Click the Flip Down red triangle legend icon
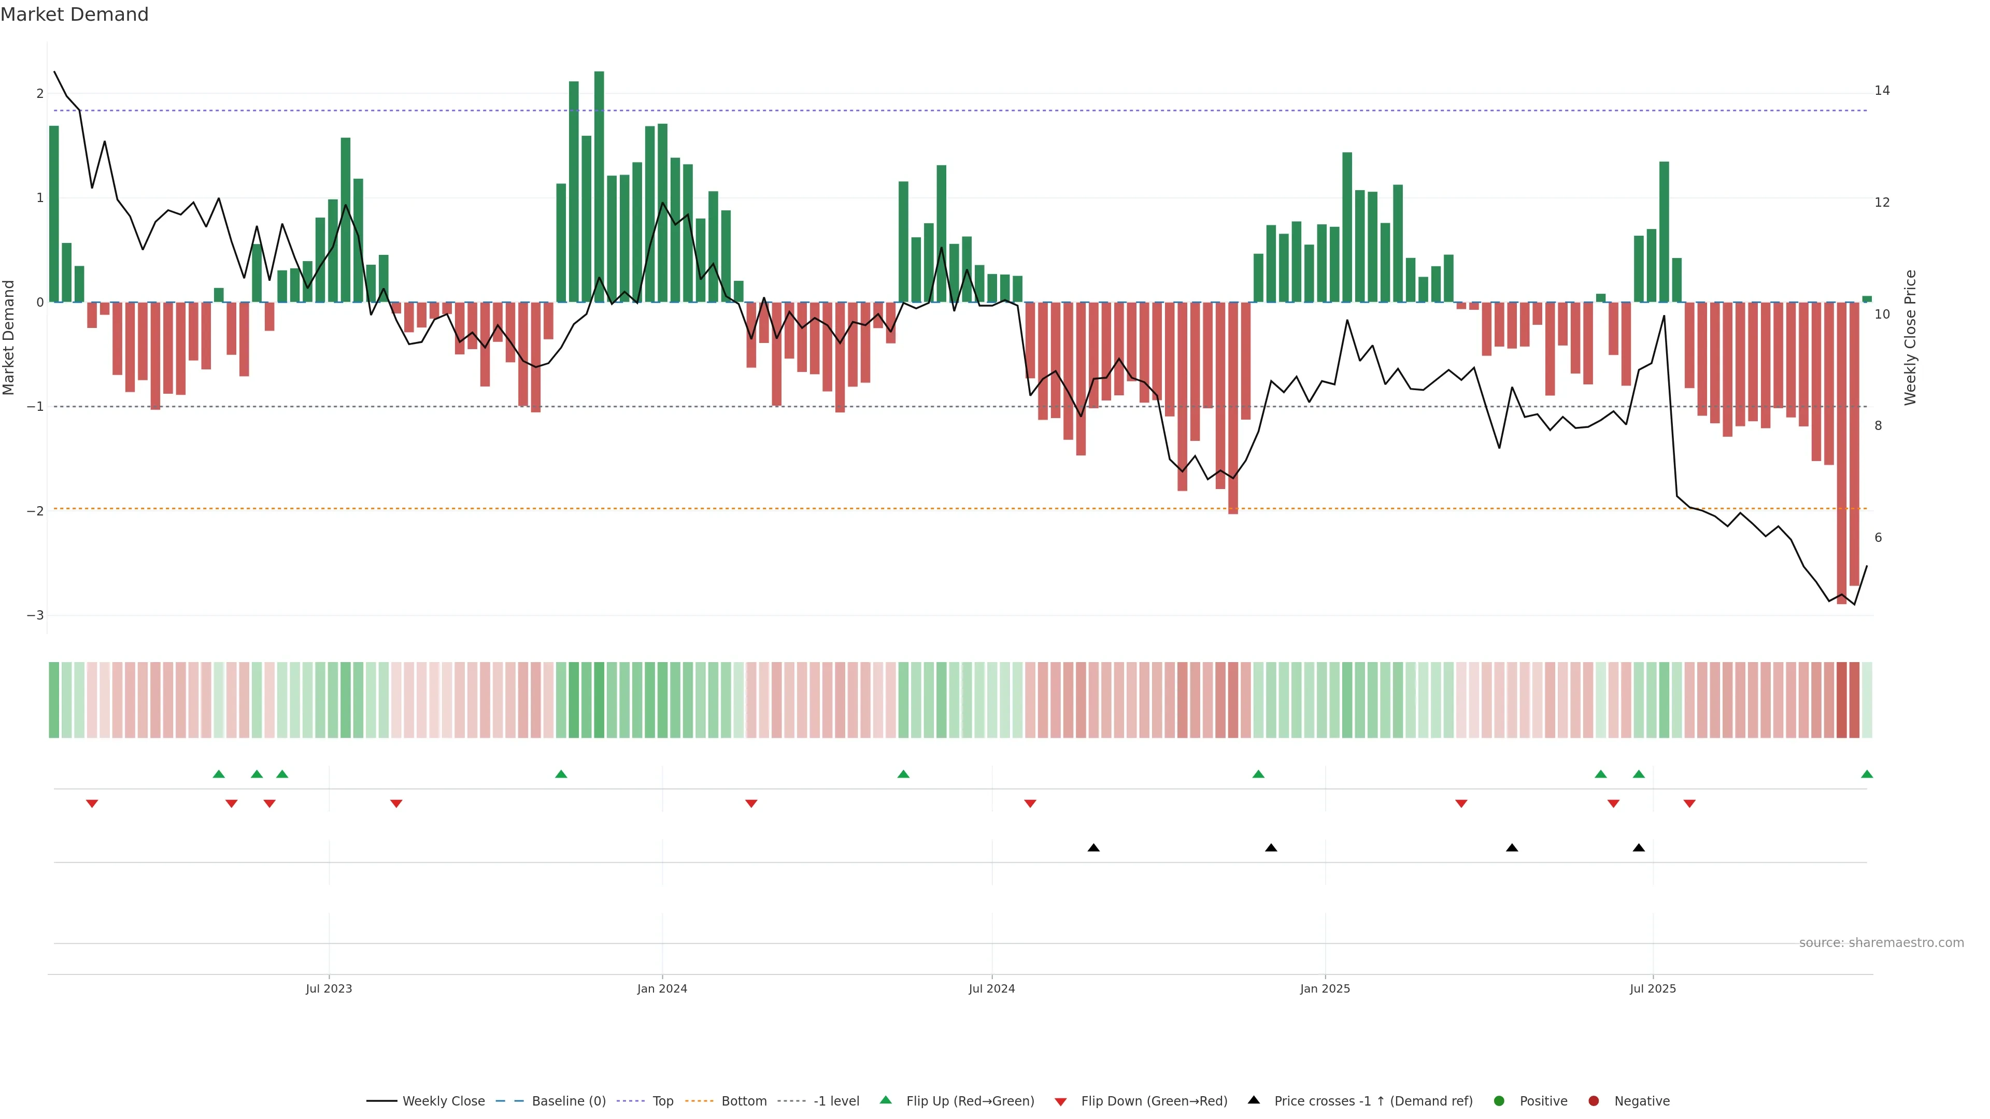 (1061, 1101)
